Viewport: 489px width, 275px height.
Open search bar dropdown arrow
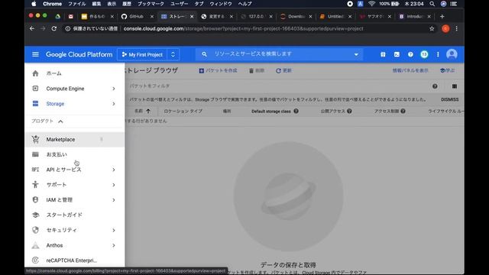tap(356, 54)
